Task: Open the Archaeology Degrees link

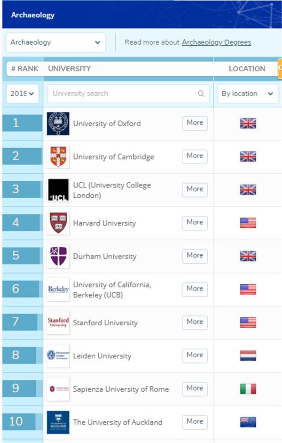Action: 217,42
